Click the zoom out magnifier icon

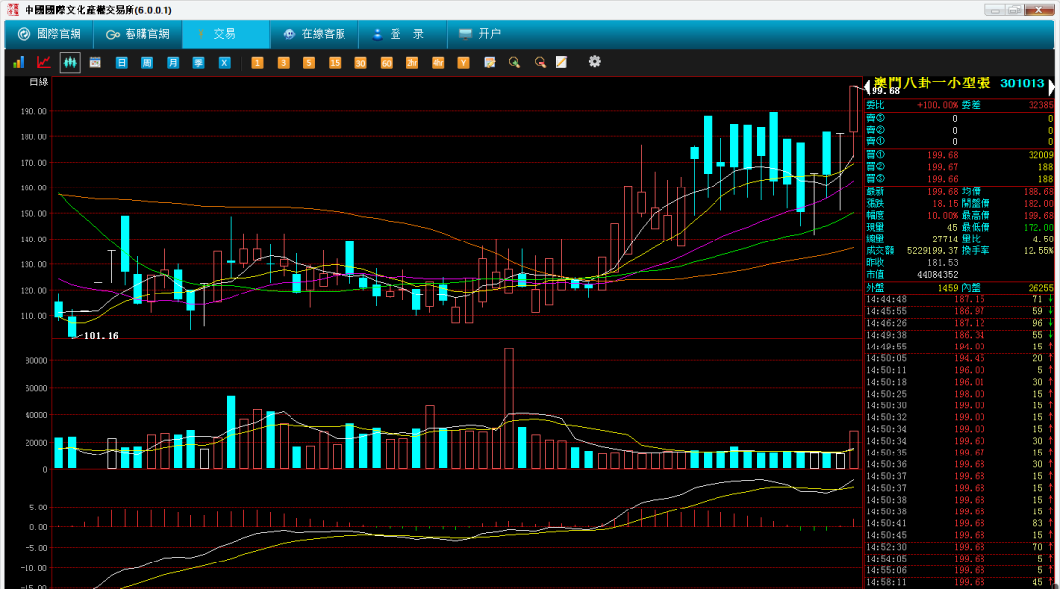pyautogui.click(x=540, y=62)
